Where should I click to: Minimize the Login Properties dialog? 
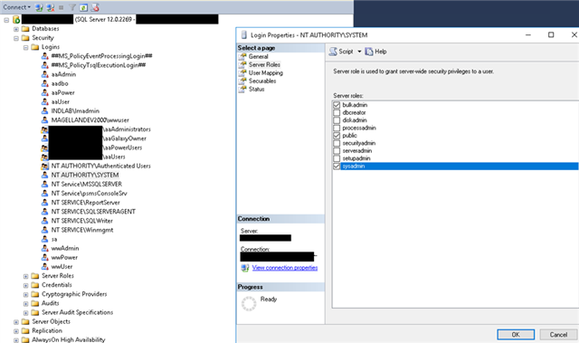(528, 34)
